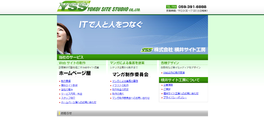Open the 制作の流れ link
Screen dimensions: 264x117
(118, 94)
